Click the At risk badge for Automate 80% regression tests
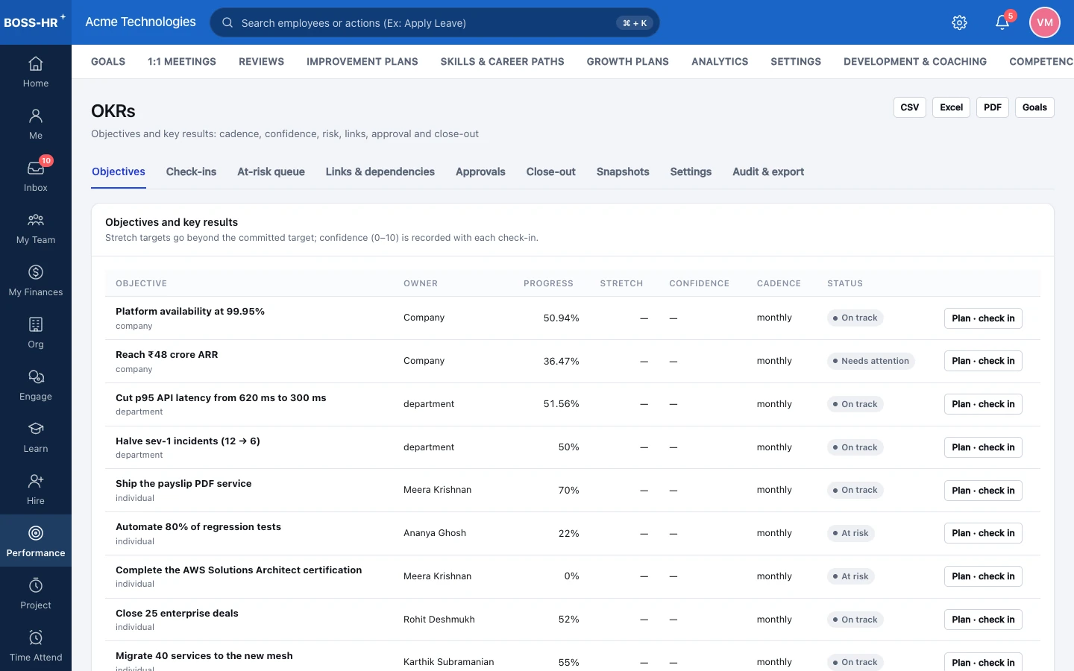The image size is (1074, 671). point(851,533)
